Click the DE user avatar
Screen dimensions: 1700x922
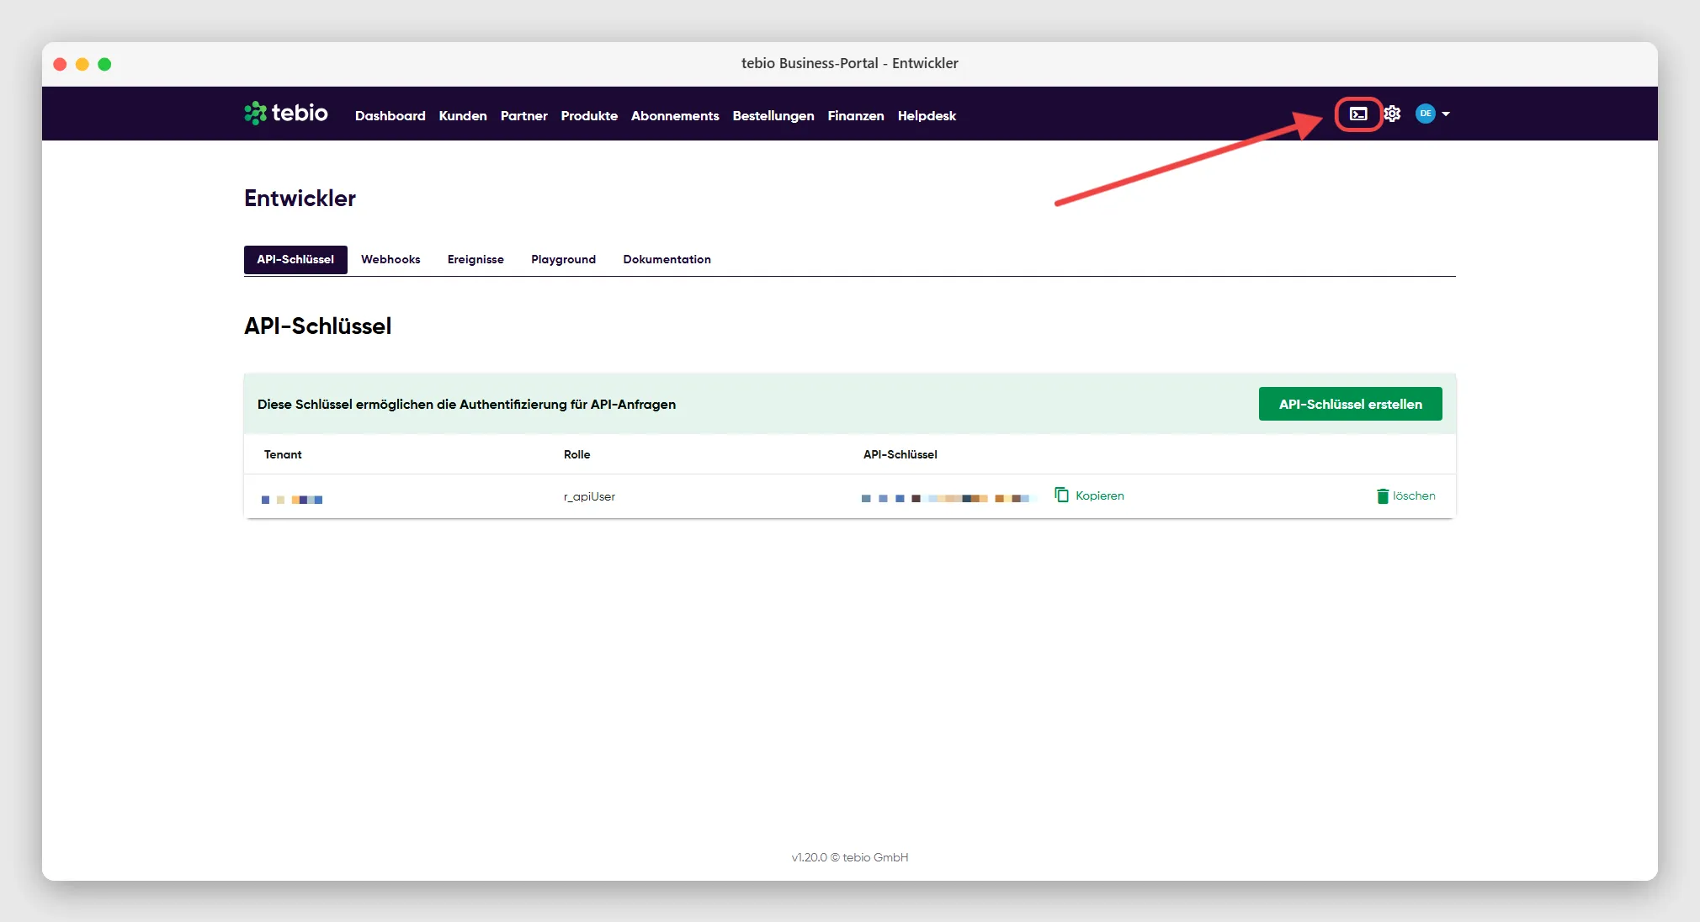coord(1425,114)
